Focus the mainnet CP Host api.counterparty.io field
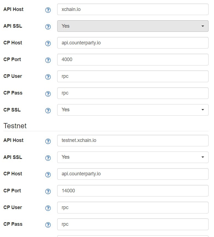This screenshot has width=214, height=237. 133,43
